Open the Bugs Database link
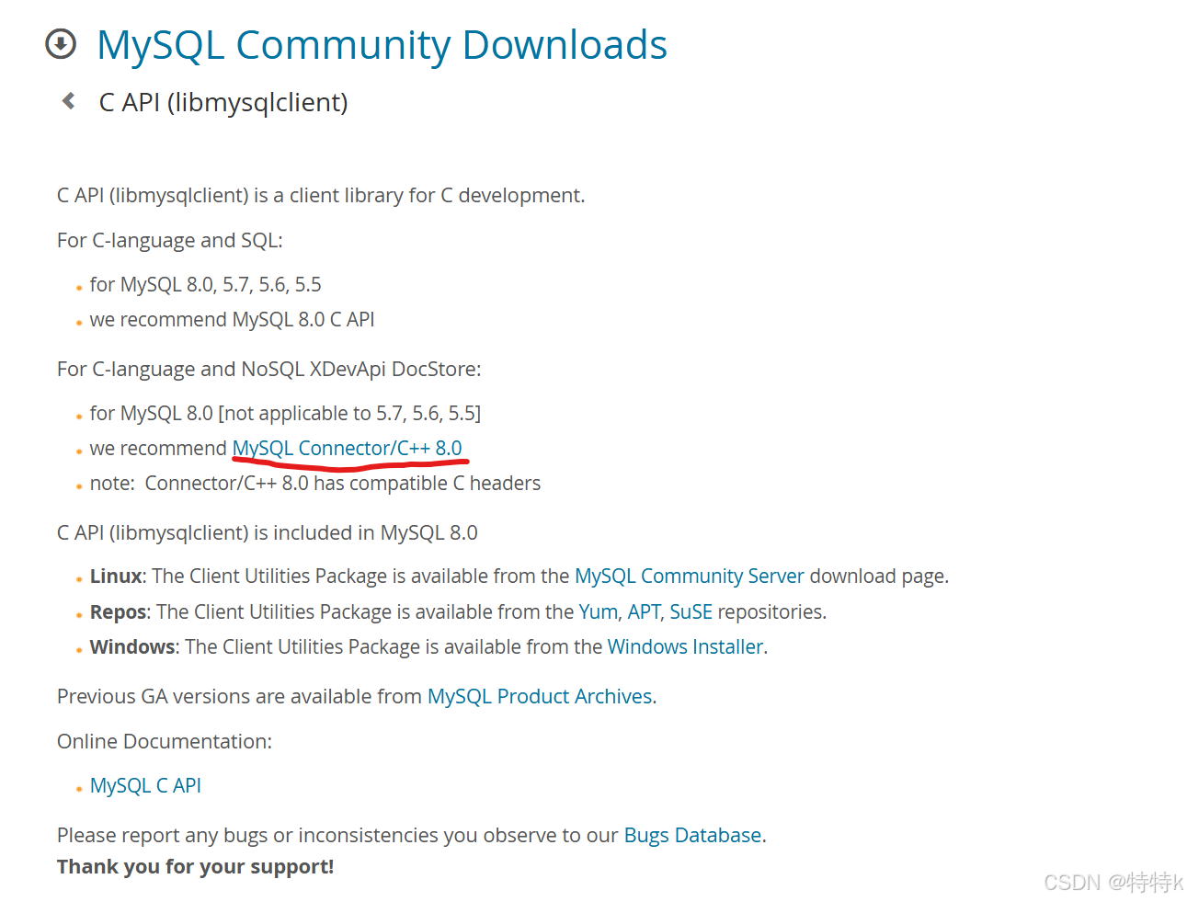This screenshot has height=902, width=1187. point(692,835)
